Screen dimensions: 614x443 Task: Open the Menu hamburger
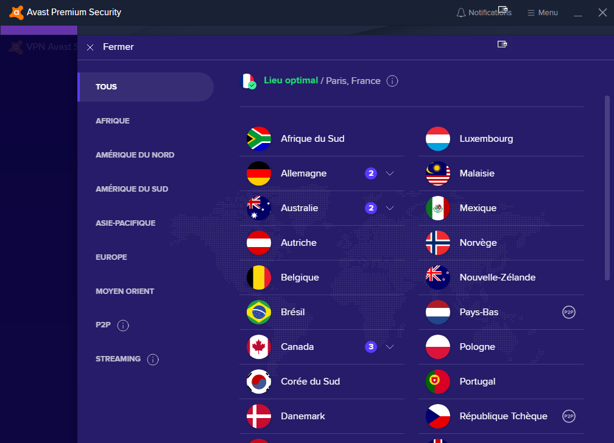coord(542,13)
